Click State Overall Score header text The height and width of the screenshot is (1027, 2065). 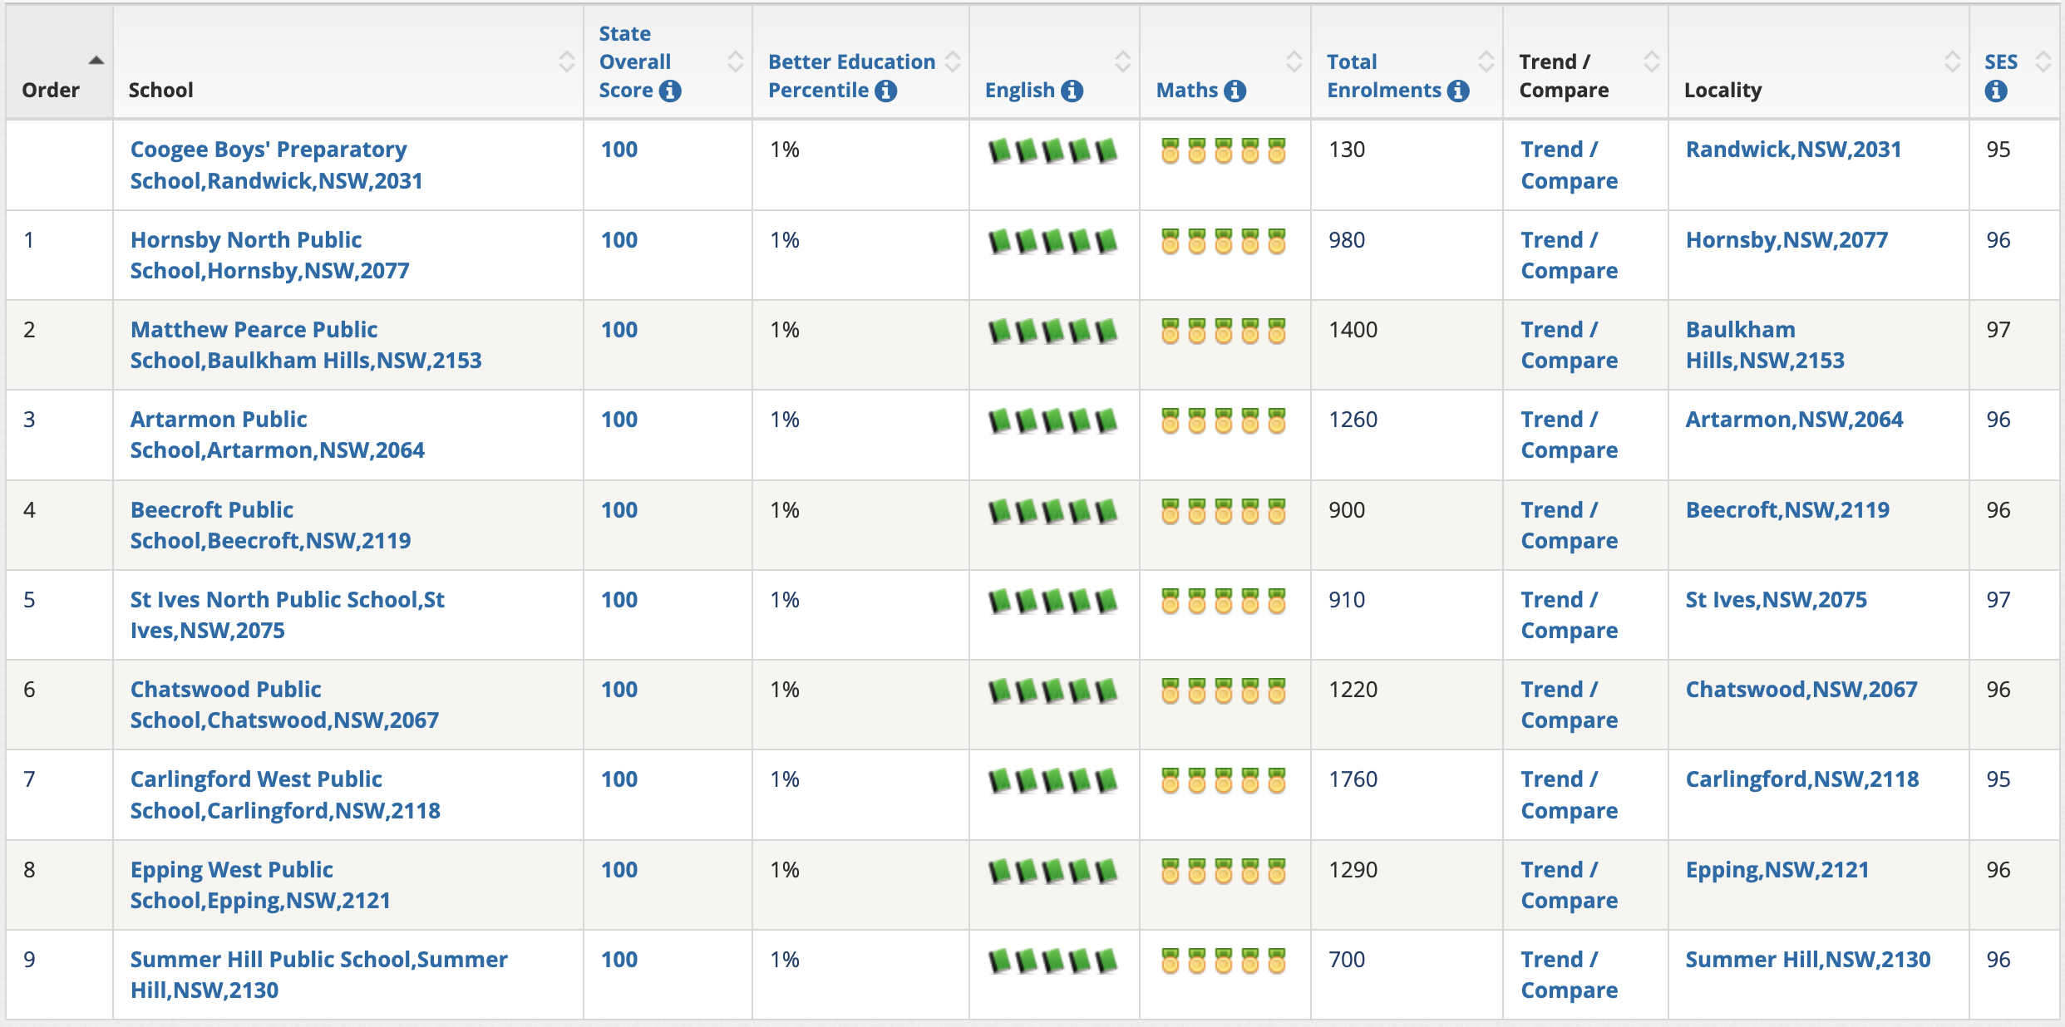(634, 61)
